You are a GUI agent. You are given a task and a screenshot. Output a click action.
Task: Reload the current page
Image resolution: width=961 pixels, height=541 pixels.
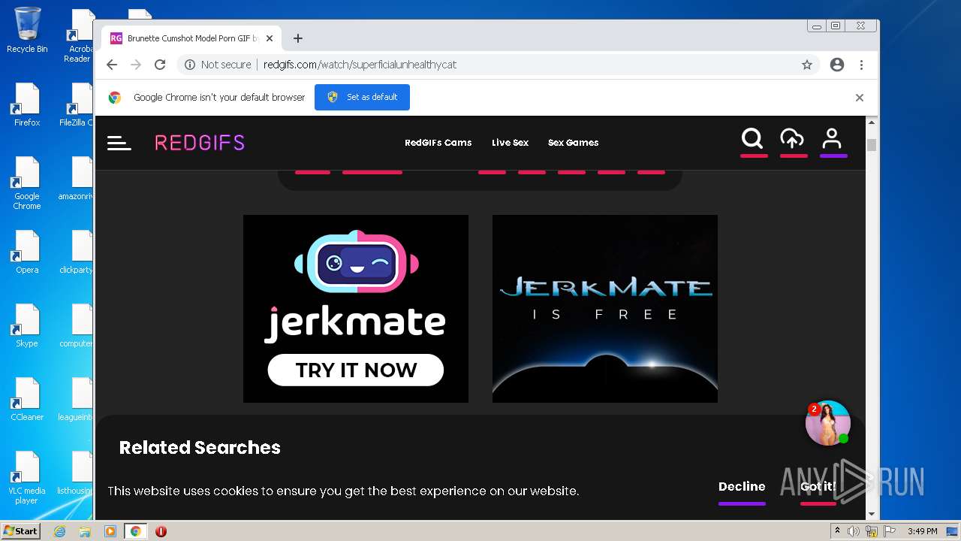(x=160, y=65)
